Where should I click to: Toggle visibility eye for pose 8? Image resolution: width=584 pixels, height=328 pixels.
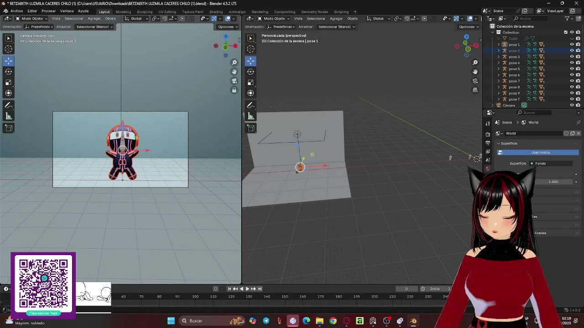pyautogui.click(x=572, y=87)
